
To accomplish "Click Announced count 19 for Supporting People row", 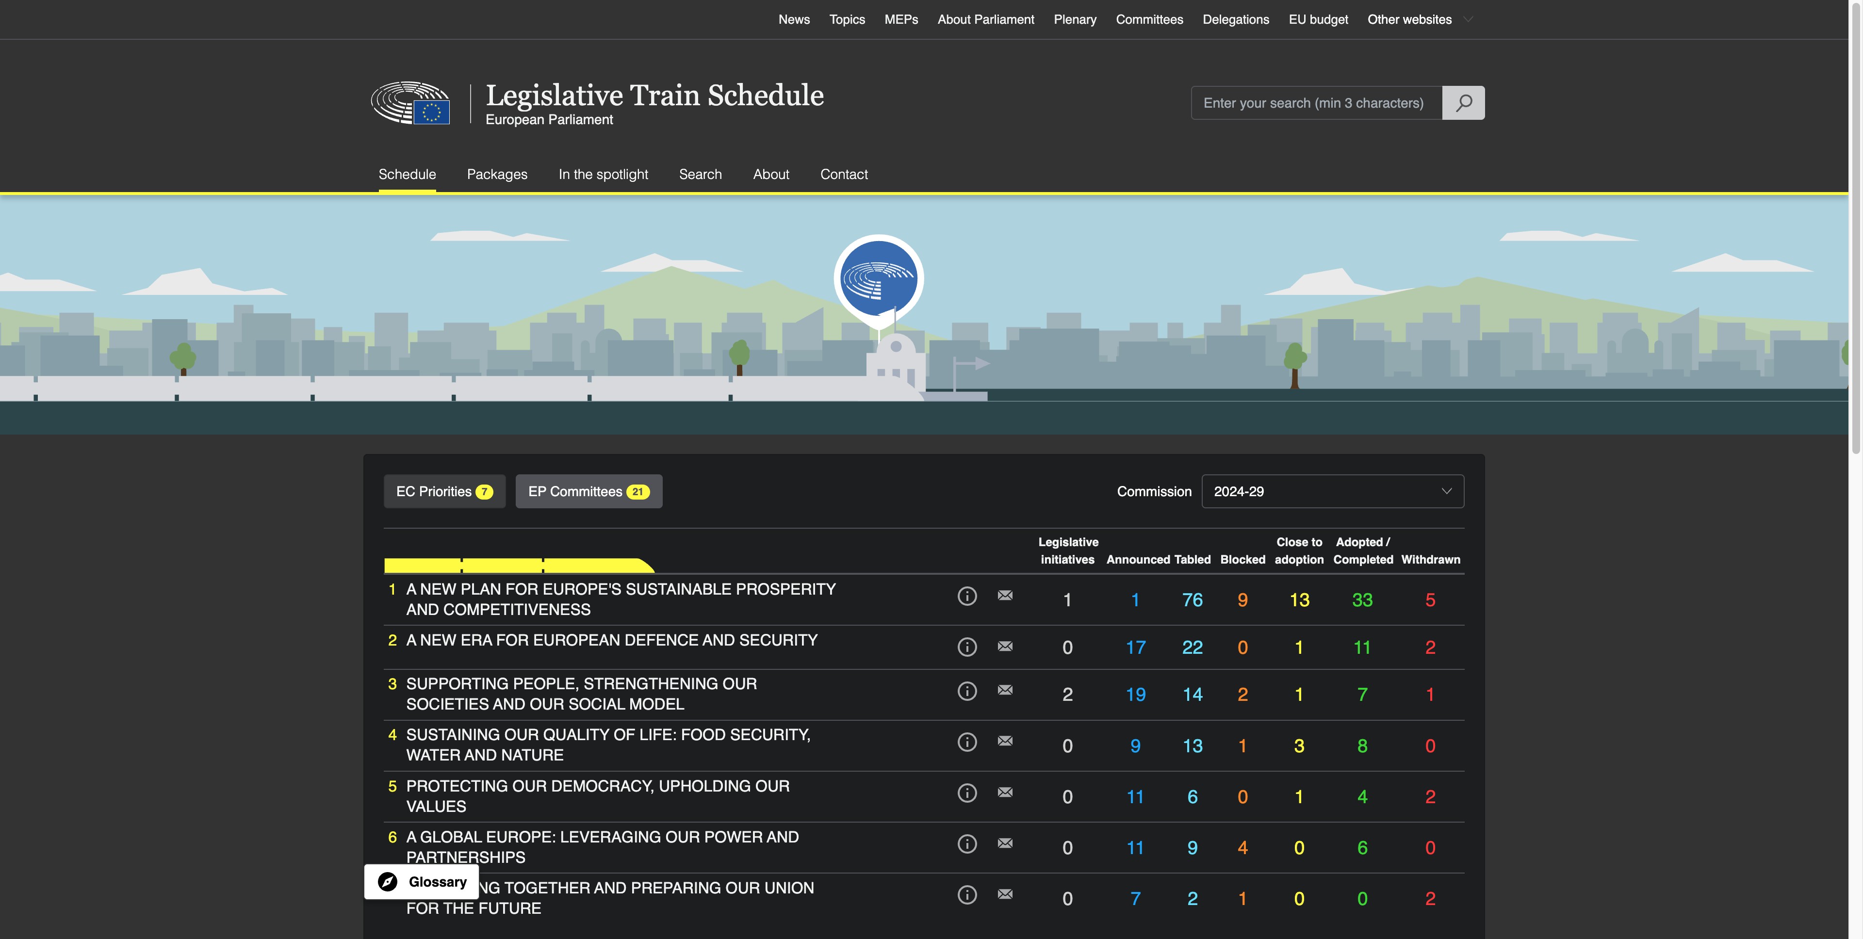I will (1135, 694).
